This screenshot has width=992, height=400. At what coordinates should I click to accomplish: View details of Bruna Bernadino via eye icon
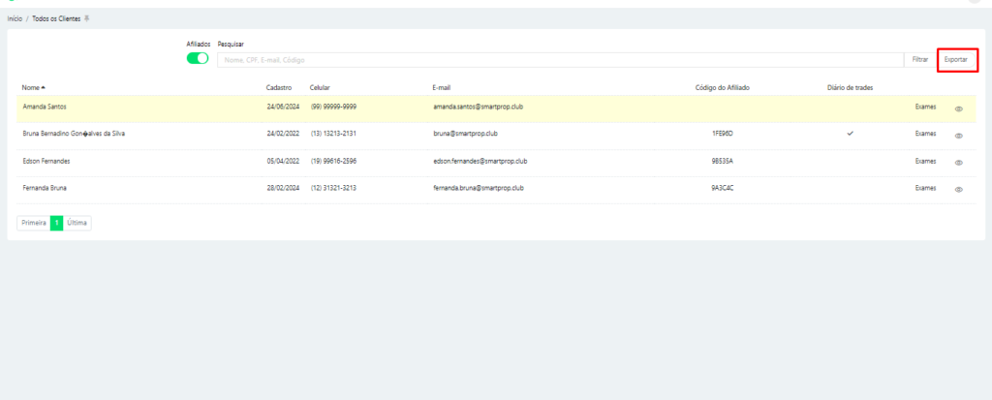tap(958, 136)
